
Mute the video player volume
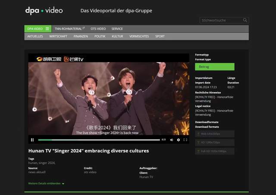coord(171,140)
